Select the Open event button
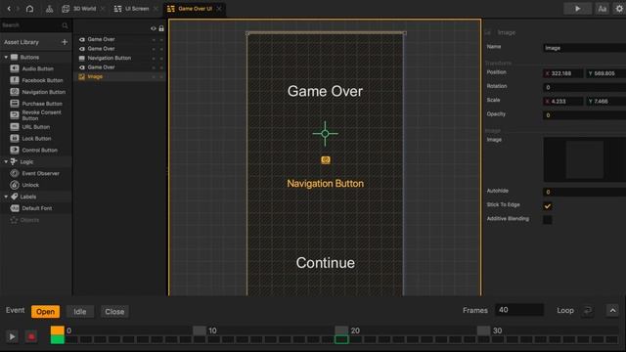 (x=46, y=312)
